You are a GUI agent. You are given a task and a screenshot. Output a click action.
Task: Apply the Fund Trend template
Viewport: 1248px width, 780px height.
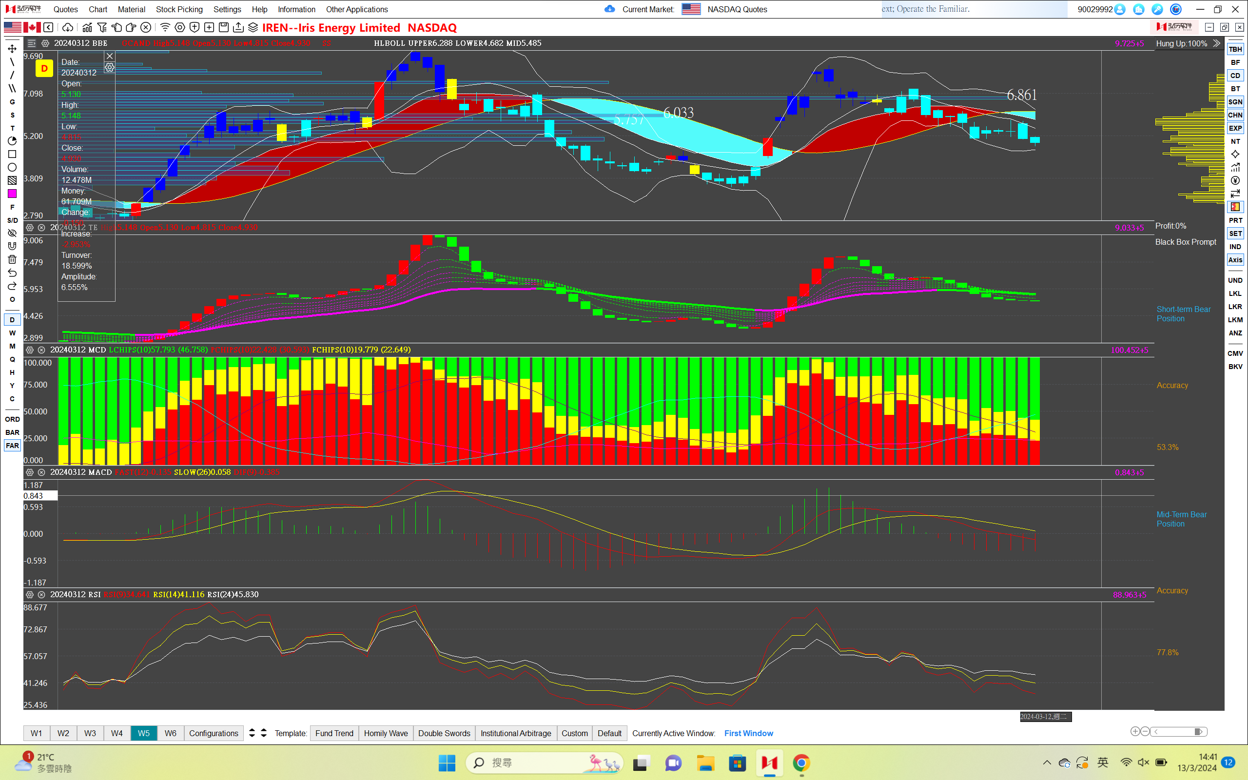coord(334,733)
